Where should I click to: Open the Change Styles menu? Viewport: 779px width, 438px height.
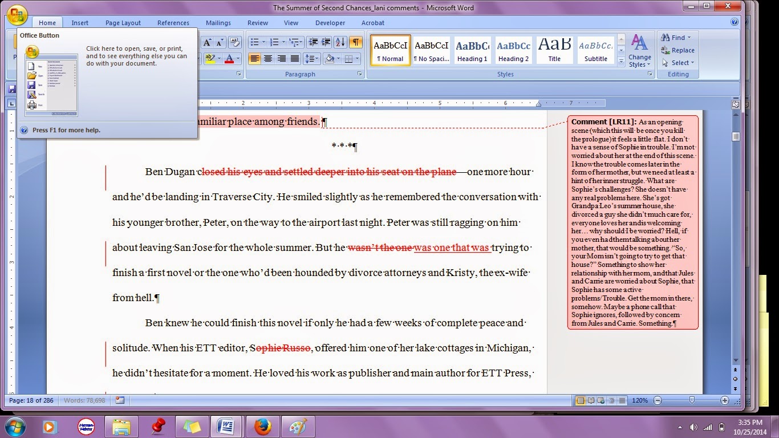click(x=640, y=51)
